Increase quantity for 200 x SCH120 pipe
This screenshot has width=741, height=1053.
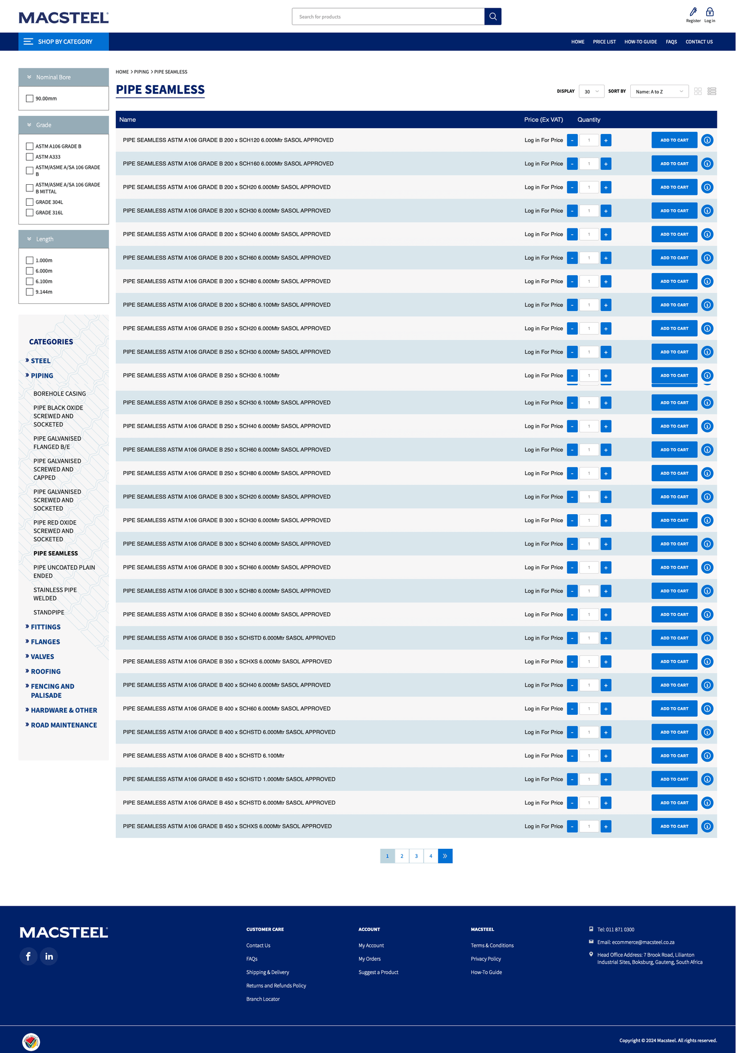click(x=606, y=140)
